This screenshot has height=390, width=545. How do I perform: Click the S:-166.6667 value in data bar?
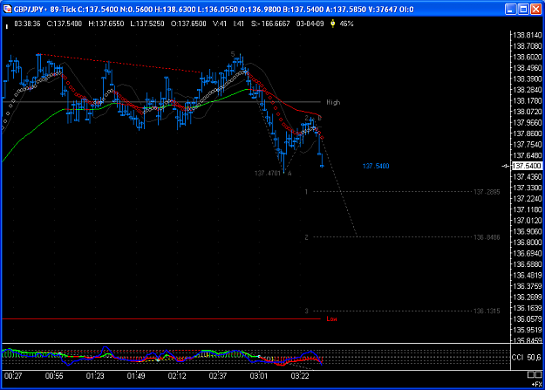(x=270, y=24)
